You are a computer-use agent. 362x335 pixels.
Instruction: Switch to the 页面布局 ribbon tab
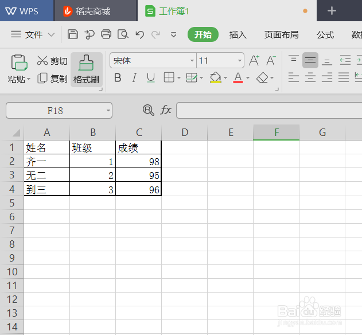[x=282, y=34]
